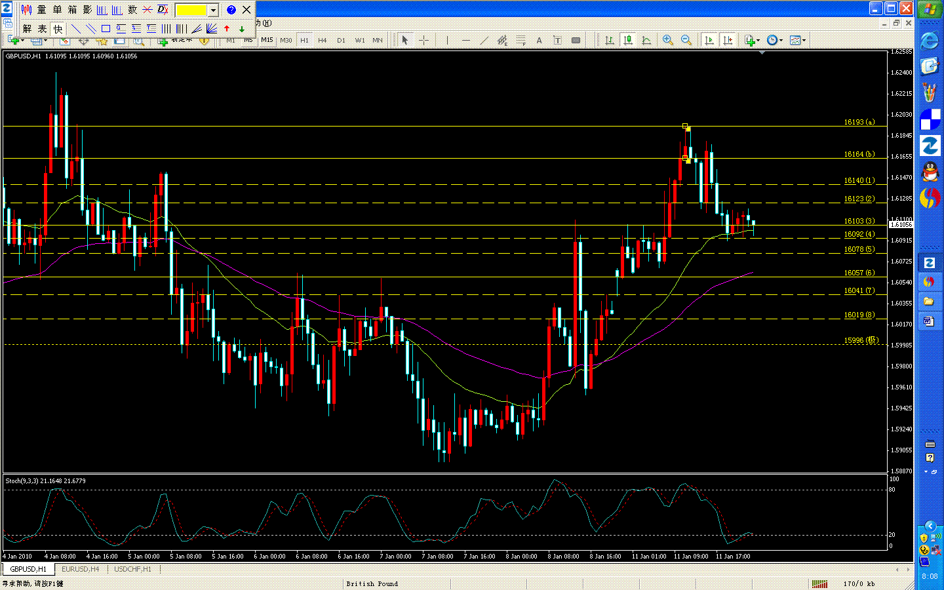Choose the Fibonacci retracement tool

pos(521,40)
